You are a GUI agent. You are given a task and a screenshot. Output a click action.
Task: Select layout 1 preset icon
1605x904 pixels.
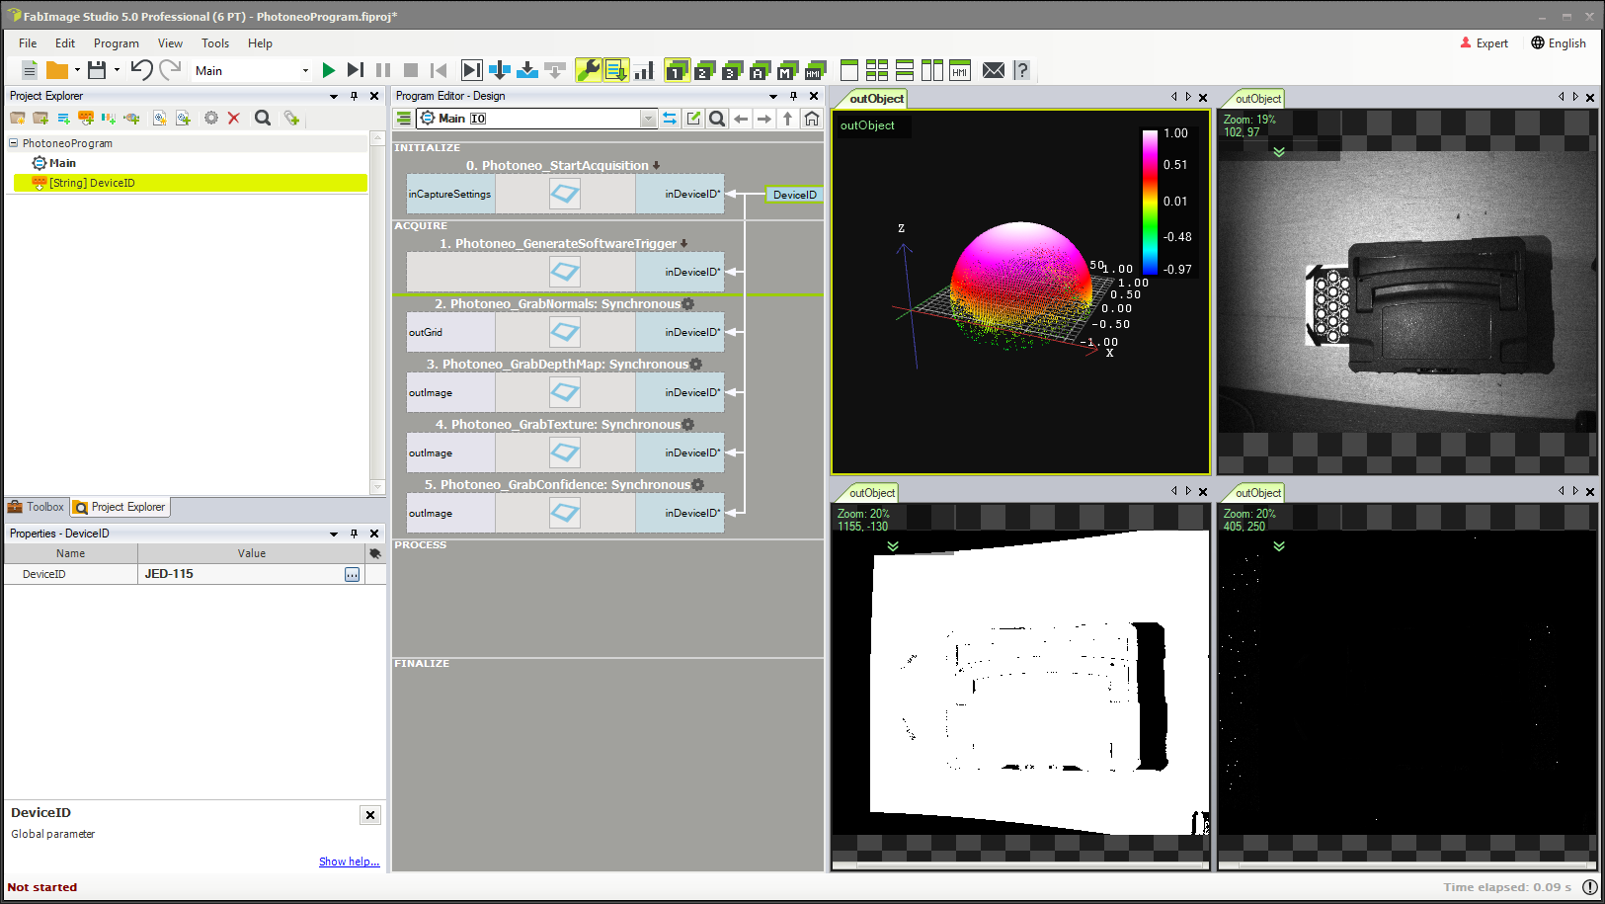click(677, 70)
